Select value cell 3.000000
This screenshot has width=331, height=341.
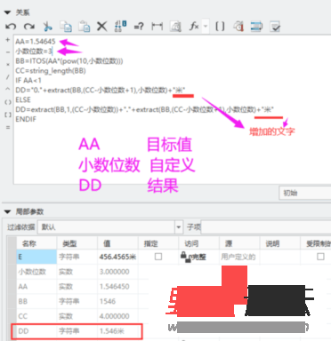coord(117,272)
